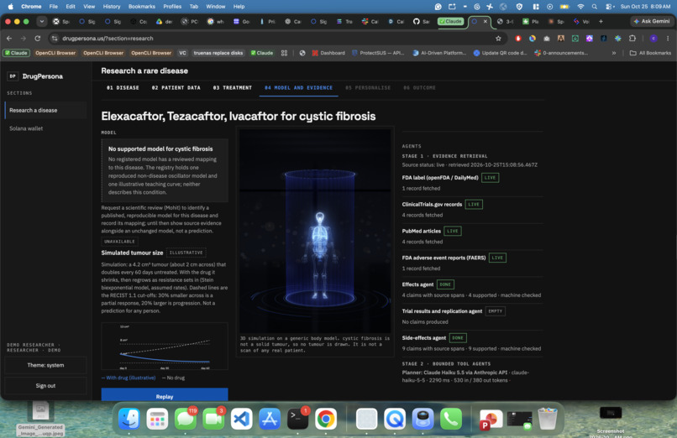Screen dimensions: 677x438
Task: Click the Replay button
Action: coord(165,395)
